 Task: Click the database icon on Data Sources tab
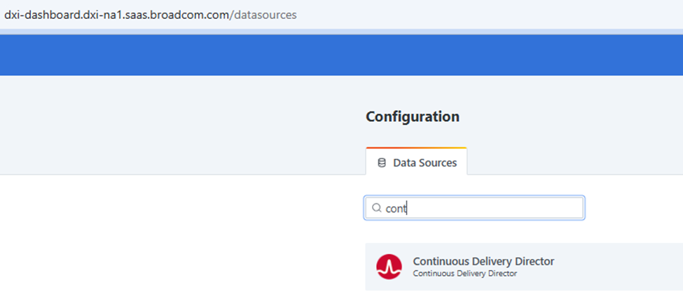[382, 163]
